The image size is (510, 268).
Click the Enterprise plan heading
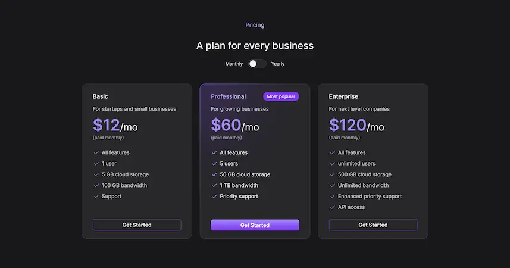[343, 96]
